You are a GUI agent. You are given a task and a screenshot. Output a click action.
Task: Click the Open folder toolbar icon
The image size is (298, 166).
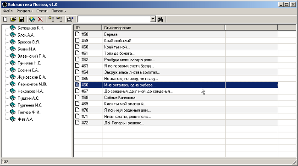point(13,19)
